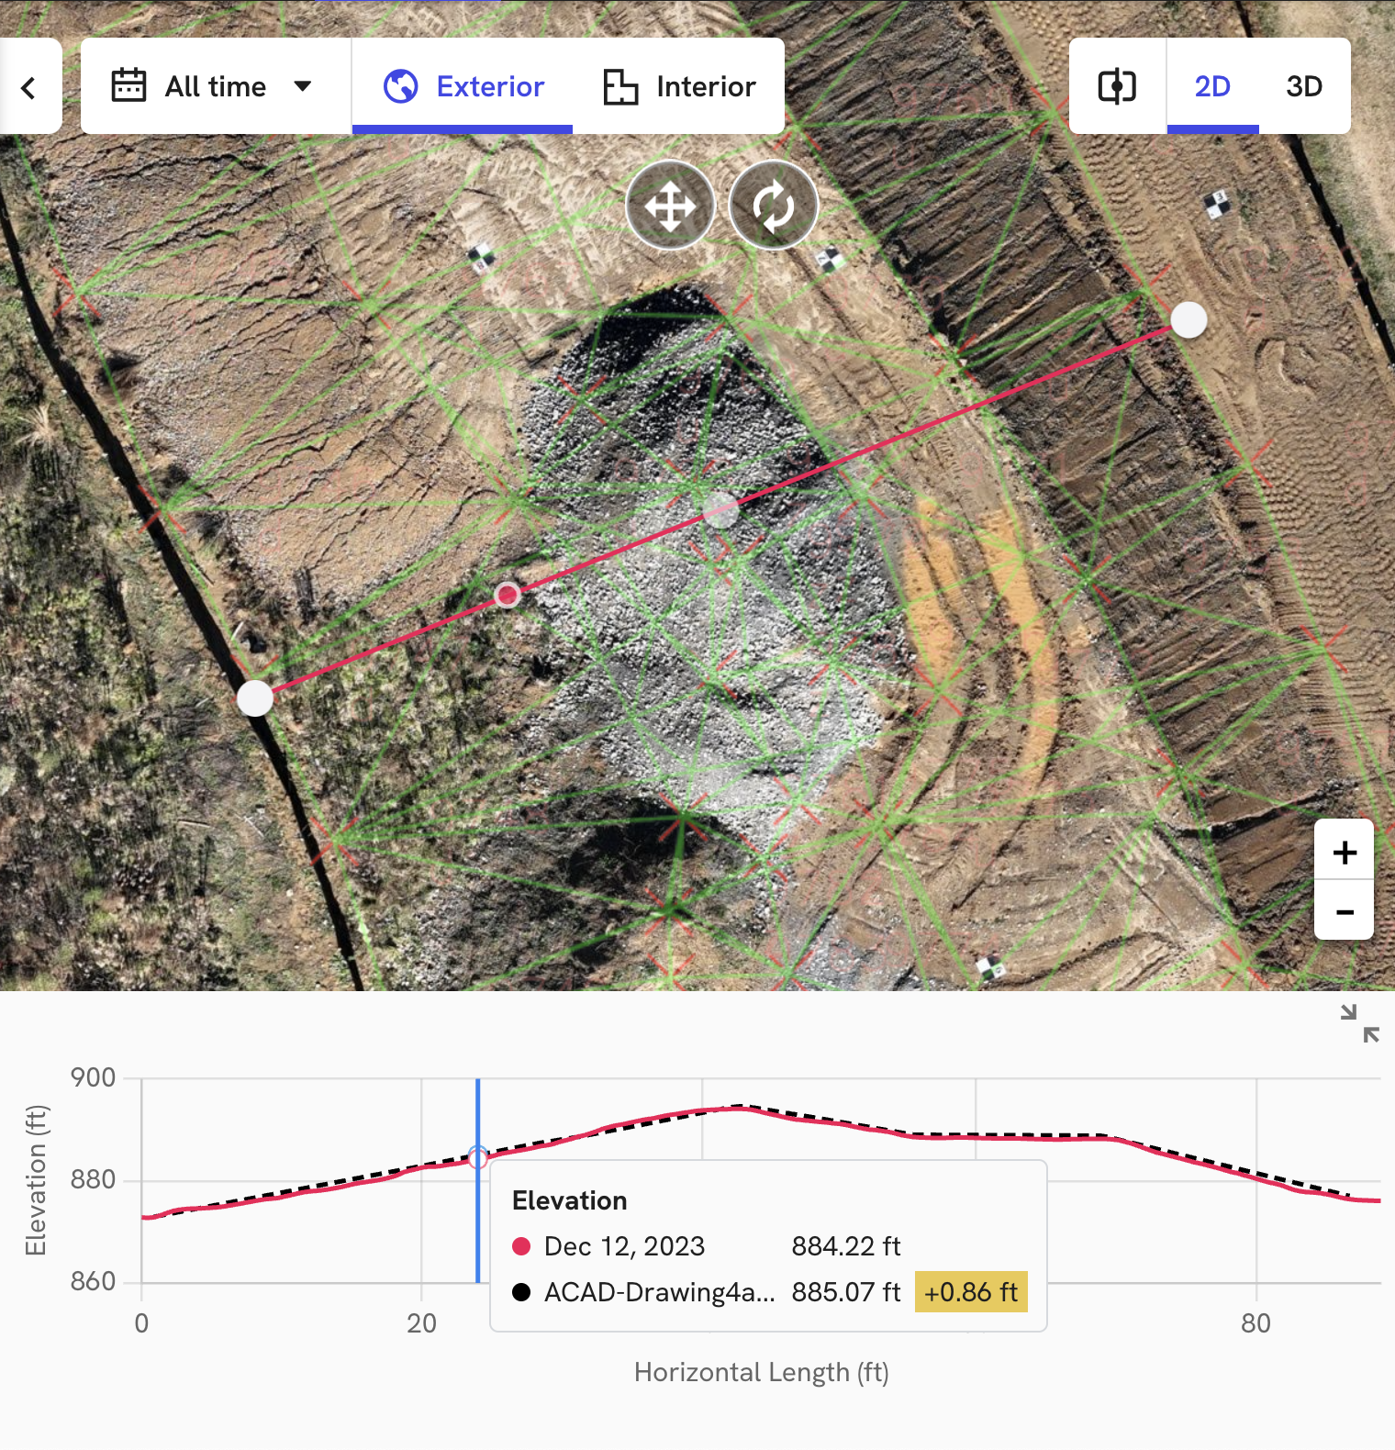Viewport: 1395px width, 1450px height.
Task: Click the +0.86 ft difference badge
Action: (971, 1292)
